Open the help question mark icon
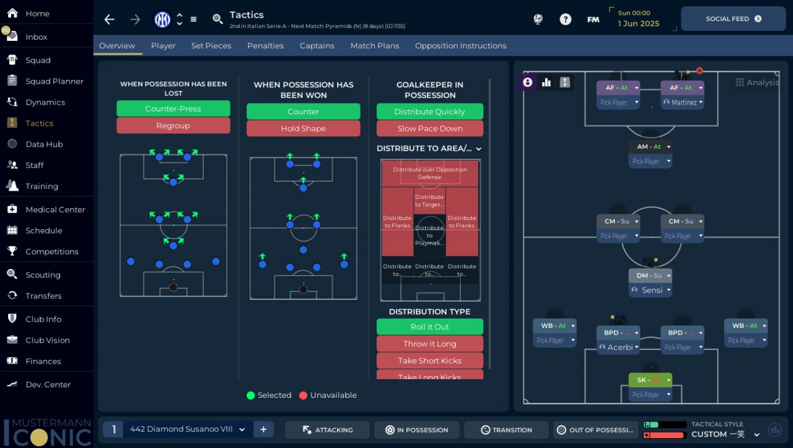The image size is (793, 448). coord(565,19)
